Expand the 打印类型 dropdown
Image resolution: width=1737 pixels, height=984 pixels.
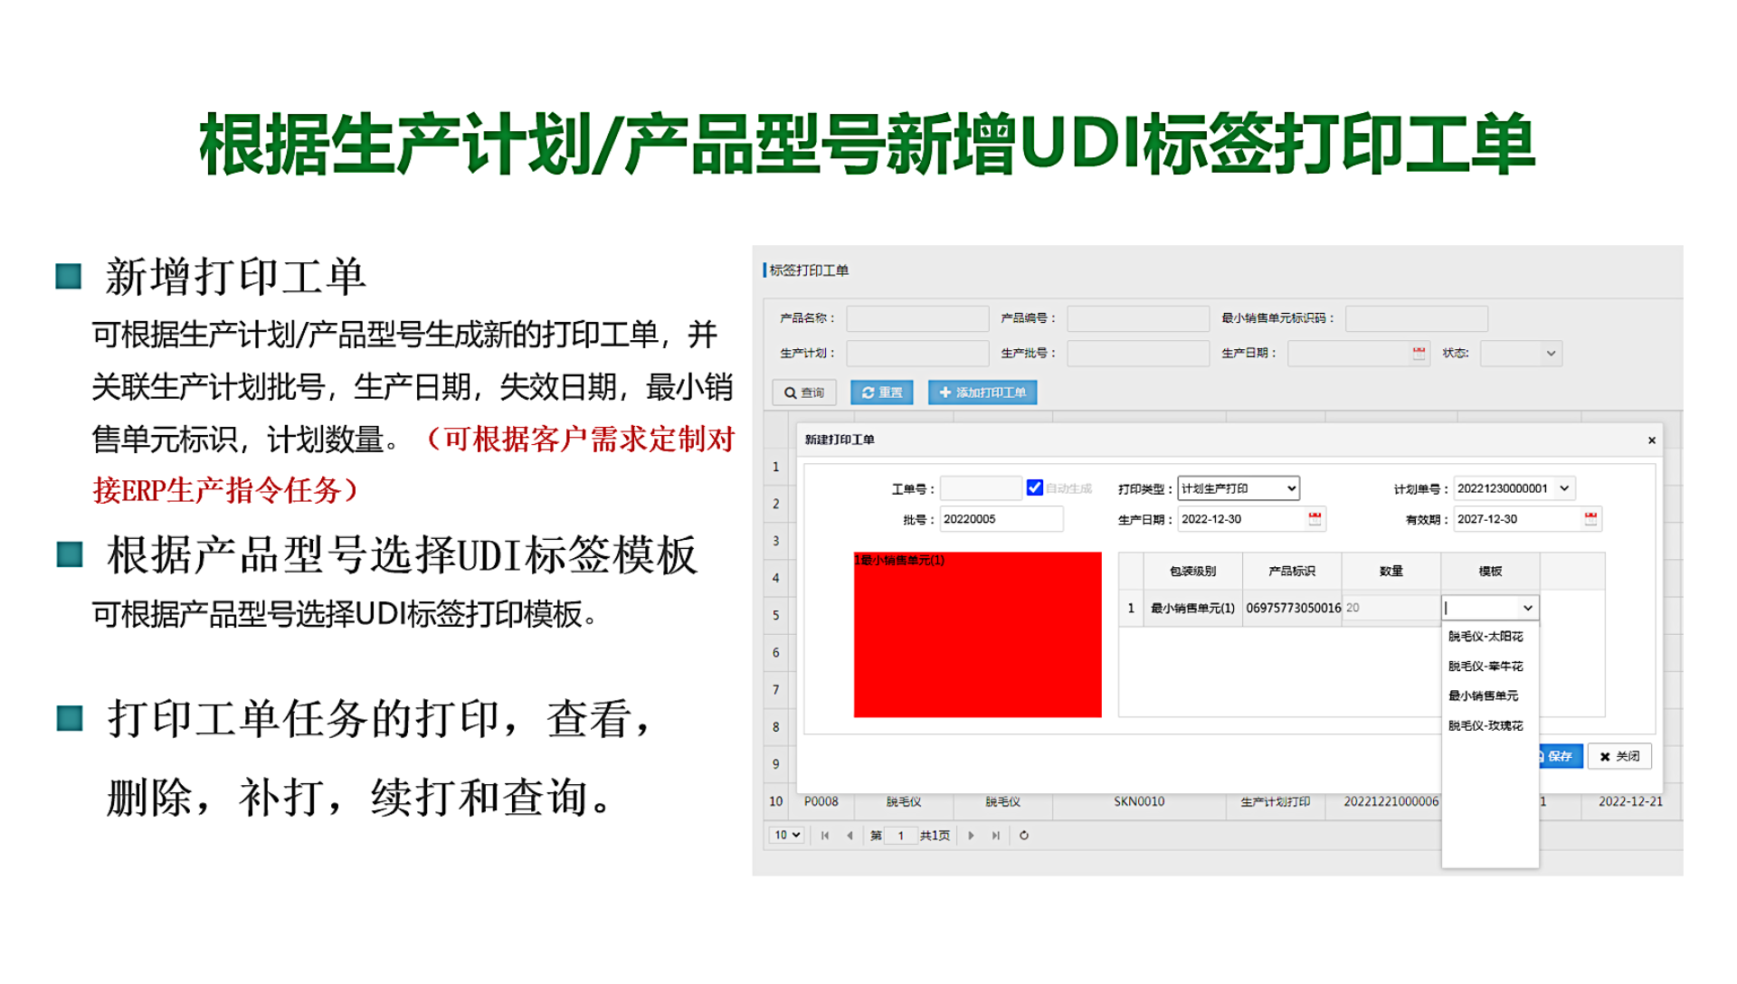pyautogui.click(x=1239, y=488)
